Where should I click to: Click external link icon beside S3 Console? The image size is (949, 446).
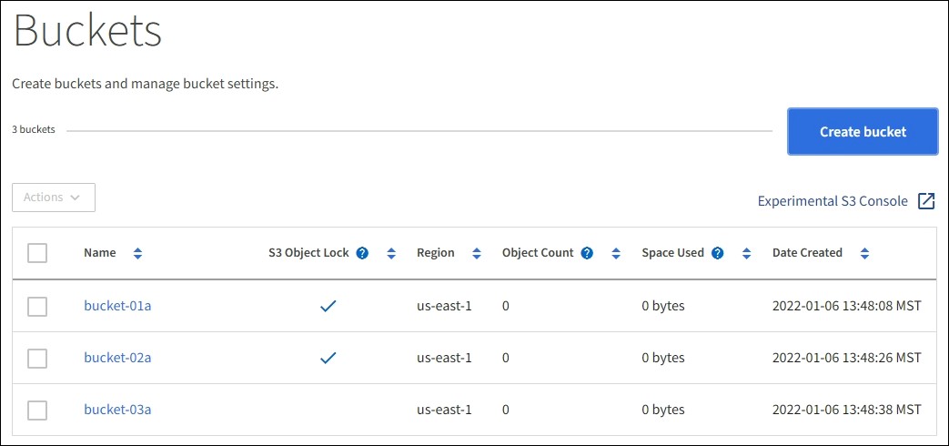click(x=926, y=201)
